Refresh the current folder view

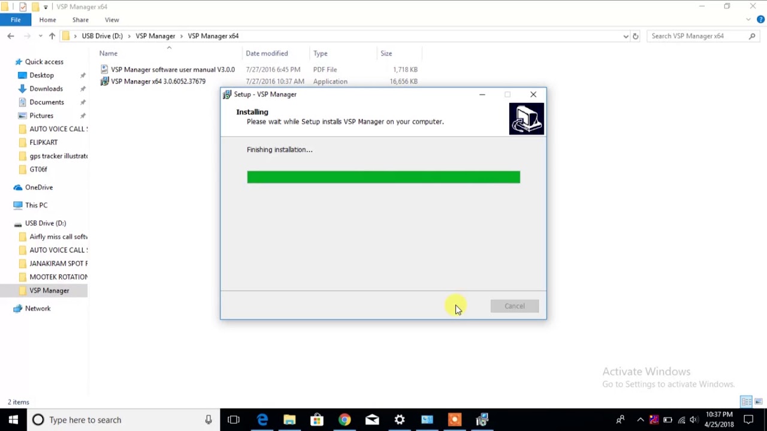(635, 36)
